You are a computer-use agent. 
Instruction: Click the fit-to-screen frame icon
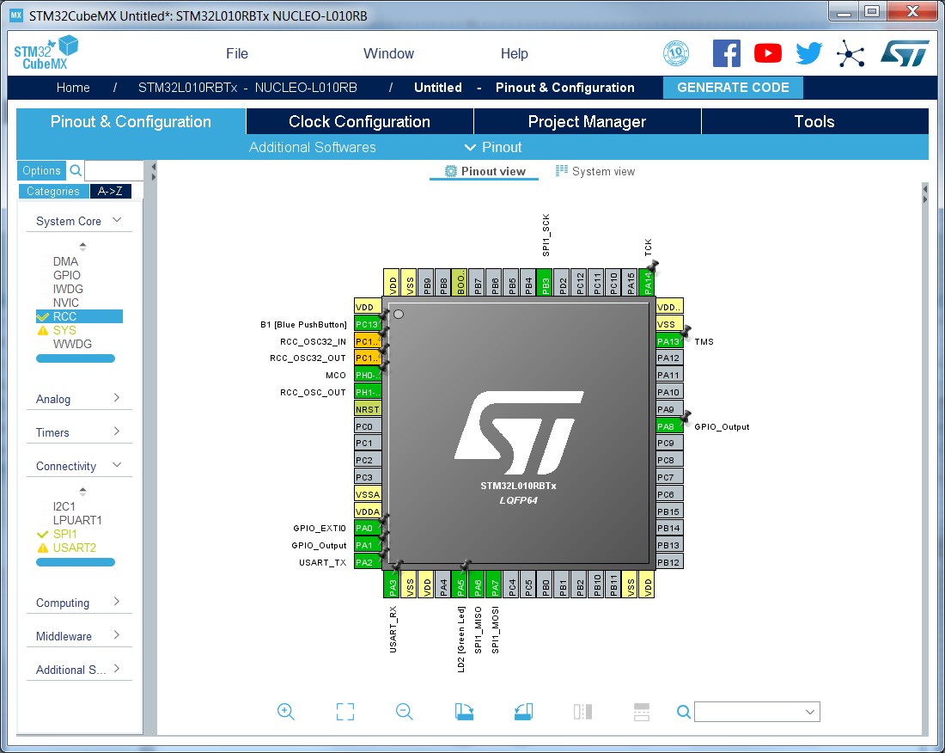[x=344, y=712]
